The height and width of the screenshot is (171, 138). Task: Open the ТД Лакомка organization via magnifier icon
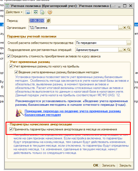coord(129,28)
